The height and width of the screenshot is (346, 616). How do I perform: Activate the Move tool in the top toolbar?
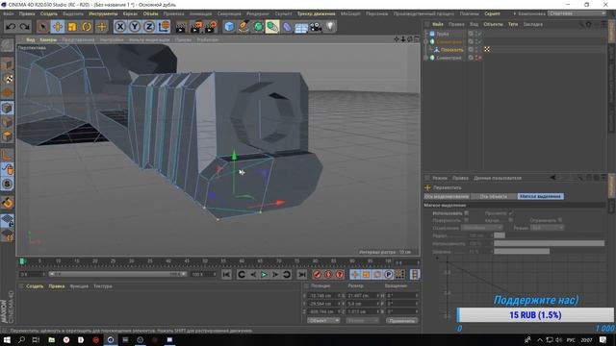58,27
